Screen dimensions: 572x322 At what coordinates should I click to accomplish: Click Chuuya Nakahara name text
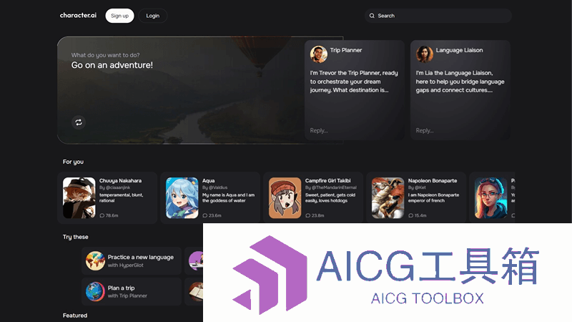pos(120,181)
